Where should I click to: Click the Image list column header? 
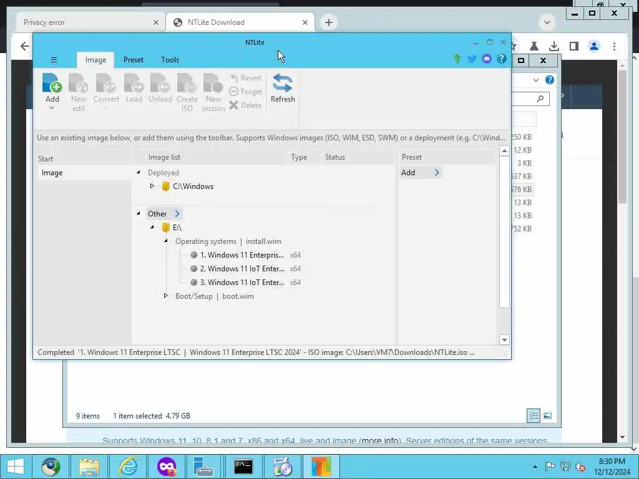(x=164, y=157)
